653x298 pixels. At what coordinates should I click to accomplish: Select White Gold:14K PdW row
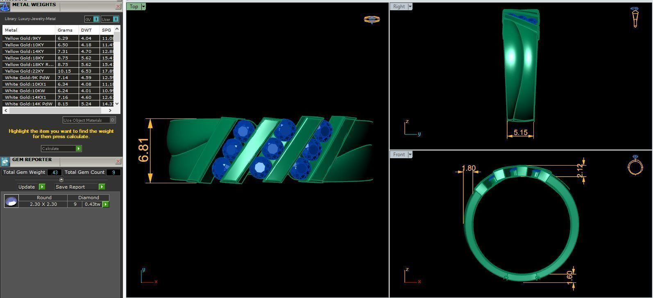pyautogui.click(x=58, y=104)
